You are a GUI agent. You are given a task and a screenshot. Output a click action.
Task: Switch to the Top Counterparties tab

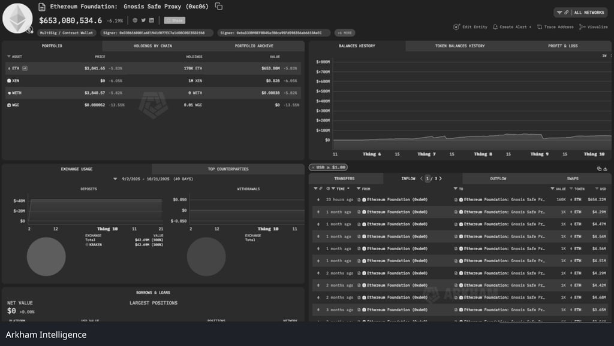tap(228, 169)
